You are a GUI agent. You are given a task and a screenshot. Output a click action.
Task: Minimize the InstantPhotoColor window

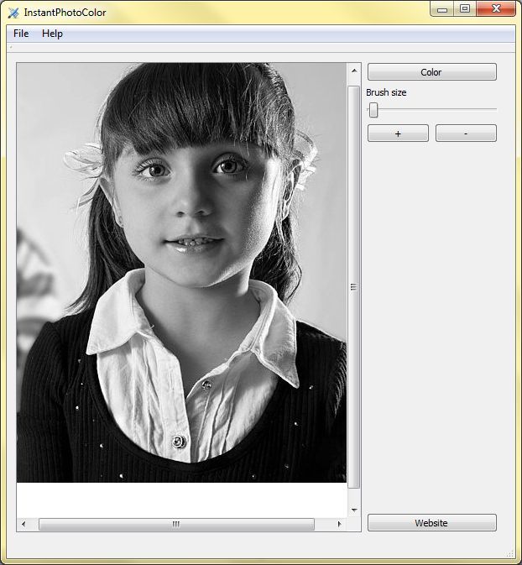click(442, 8)
